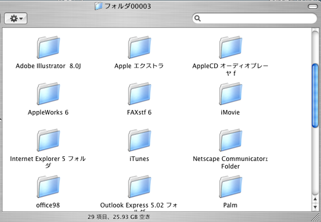Click the Internet Explorer 5 フォルダ label

[48, 162]
